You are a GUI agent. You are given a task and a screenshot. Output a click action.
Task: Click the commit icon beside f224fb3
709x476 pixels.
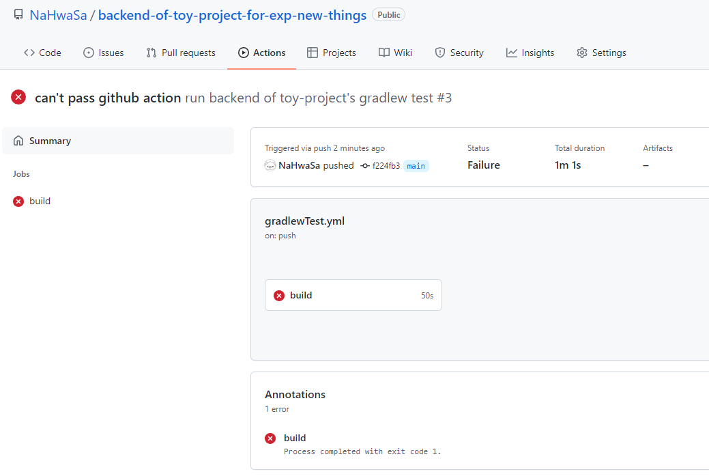pyautogui.click(x=365, y=165)
